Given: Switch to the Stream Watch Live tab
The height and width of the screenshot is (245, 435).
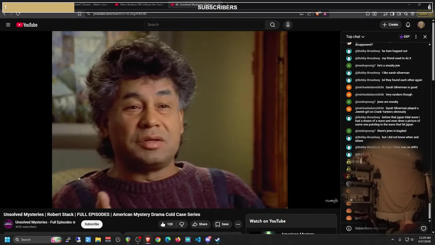Looking at the screenshot, I should tap(91, 5).
